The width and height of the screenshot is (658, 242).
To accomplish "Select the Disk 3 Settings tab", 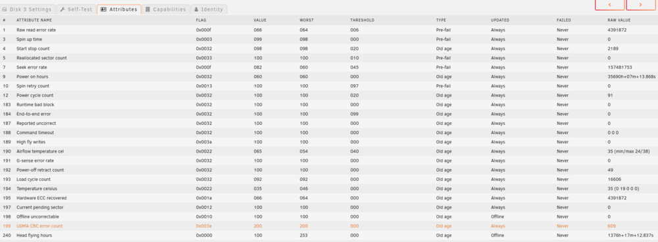I will tap(27, 9).
